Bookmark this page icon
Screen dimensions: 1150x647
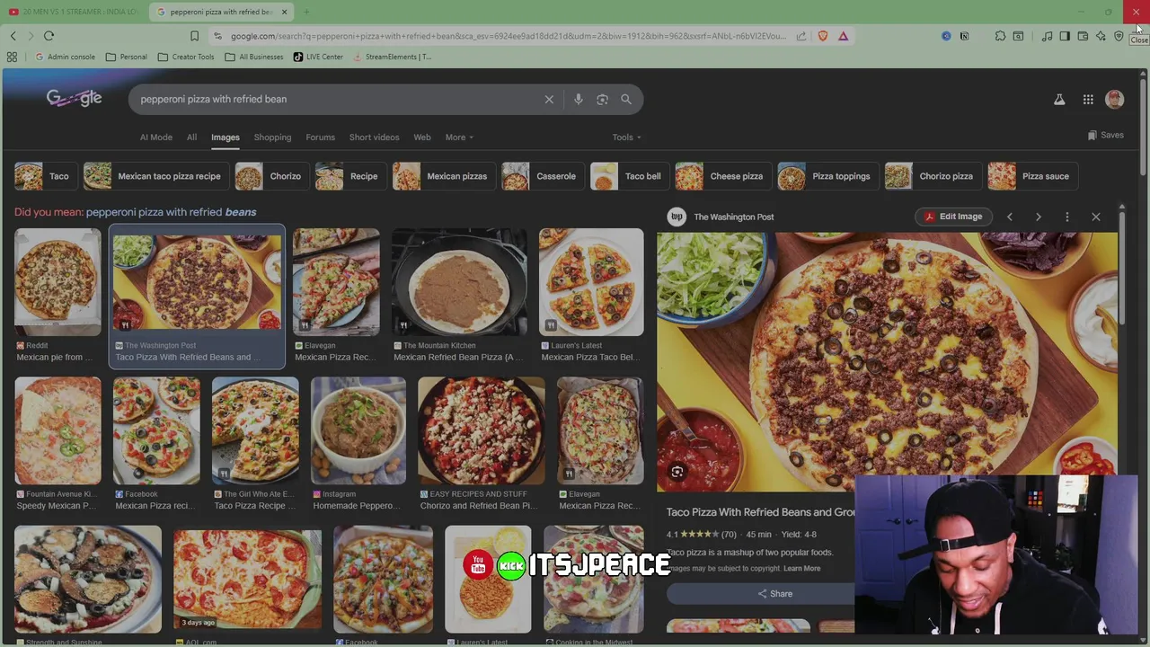tap(194, 36)
